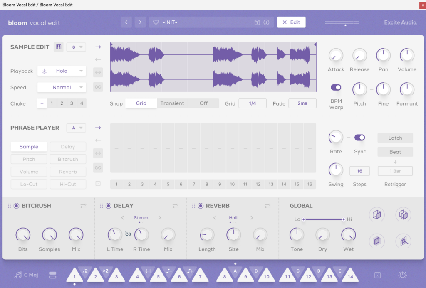The image size is (426, 288).
Task: Open Delay settings sliders icon
Action: pyautogui.click(x=176, y=206)
